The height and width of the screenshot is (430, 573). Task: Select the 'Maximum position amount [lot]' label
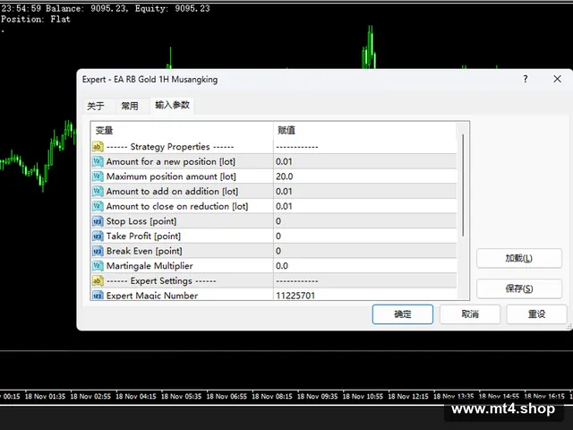[x=171, y=176]
